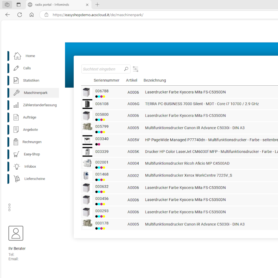This screenshot has width=278, height=278.
Task: Open the Statistiken chart document icon
Action: tap(16, 80)
